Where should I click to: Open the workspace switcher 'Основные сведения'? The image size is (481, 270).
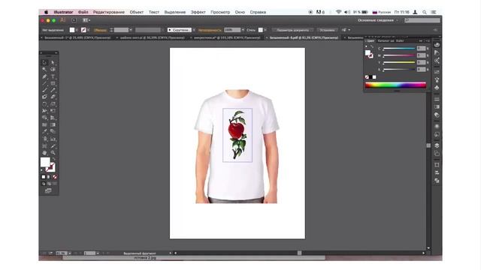point(377,20)
